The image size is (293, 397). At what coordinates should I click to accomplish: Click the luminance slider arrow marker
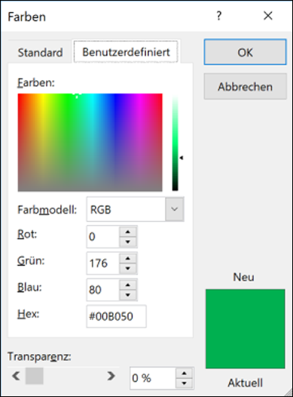pyautogui.click(x=181, y=158)
